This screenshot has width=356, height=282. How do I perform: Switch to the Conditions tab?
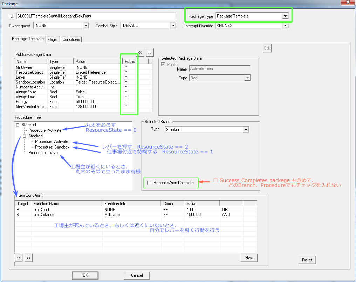point(71,39)
